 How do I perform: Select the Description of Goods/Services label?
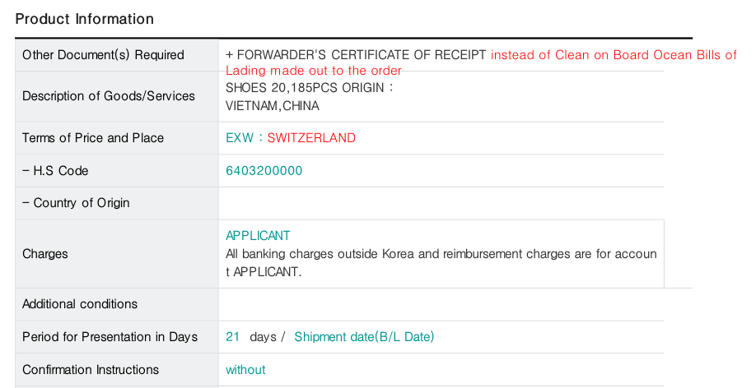pos(109,96)
